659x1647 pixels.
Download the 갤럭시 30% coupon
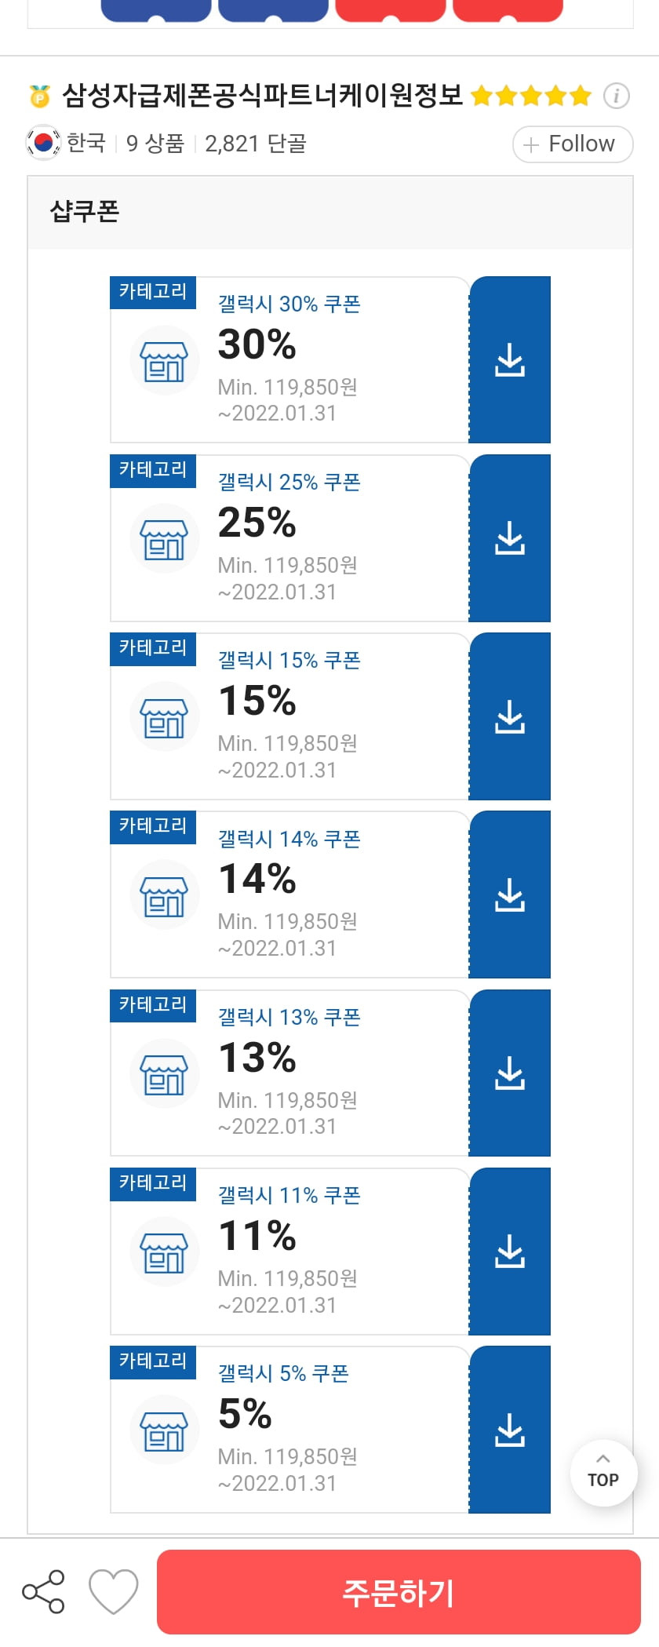(510, 359)
